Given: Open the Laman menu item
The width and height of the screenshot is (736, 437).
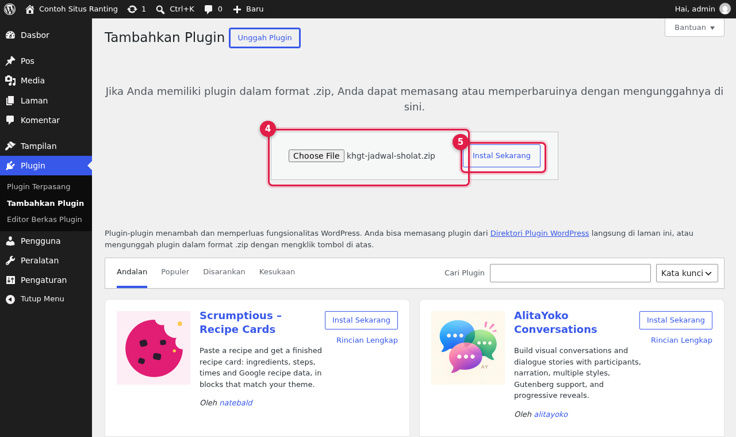Looking at the screenshot, I should click(x=46, y=101).
